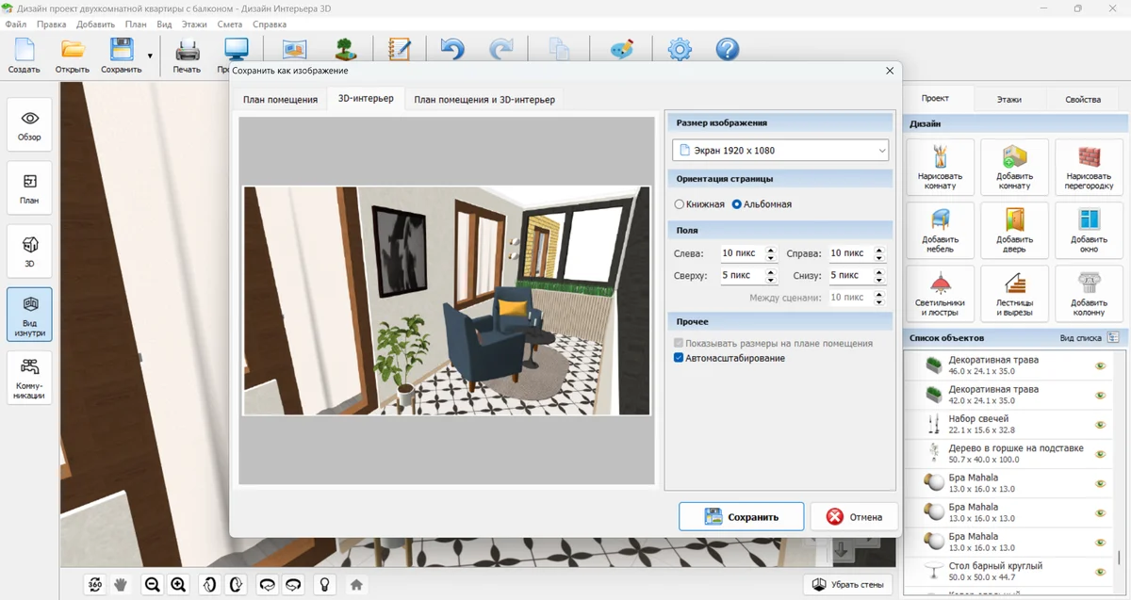
Task: Hide the Набор свечей object
Action: [1100, 424]
